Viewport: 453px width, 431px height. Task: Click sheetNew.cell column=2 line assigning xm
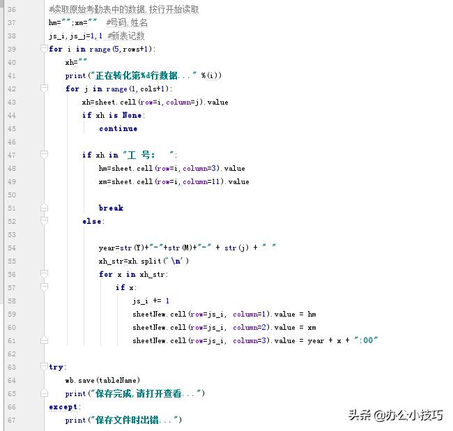[224, 328]
